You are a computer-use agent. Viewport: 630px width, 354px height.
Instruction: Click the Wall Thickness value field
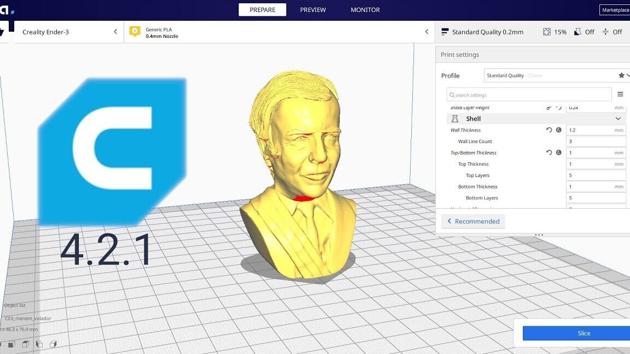click(x=596, y=130)
